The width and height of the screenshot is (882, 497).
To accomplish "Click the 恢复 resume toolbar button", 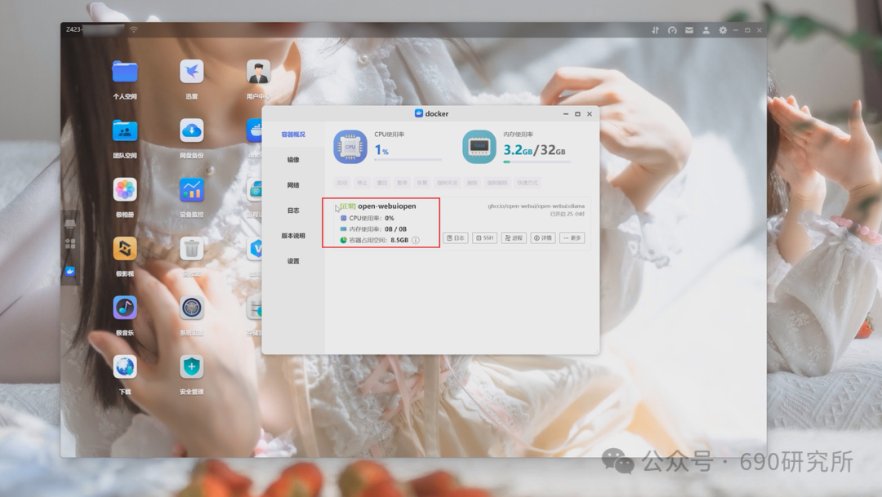I will (422, 183).
